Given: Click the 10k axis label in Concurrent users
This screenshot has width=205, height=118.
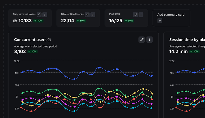Looking at the screenshot, I should [x=17, y=73].
